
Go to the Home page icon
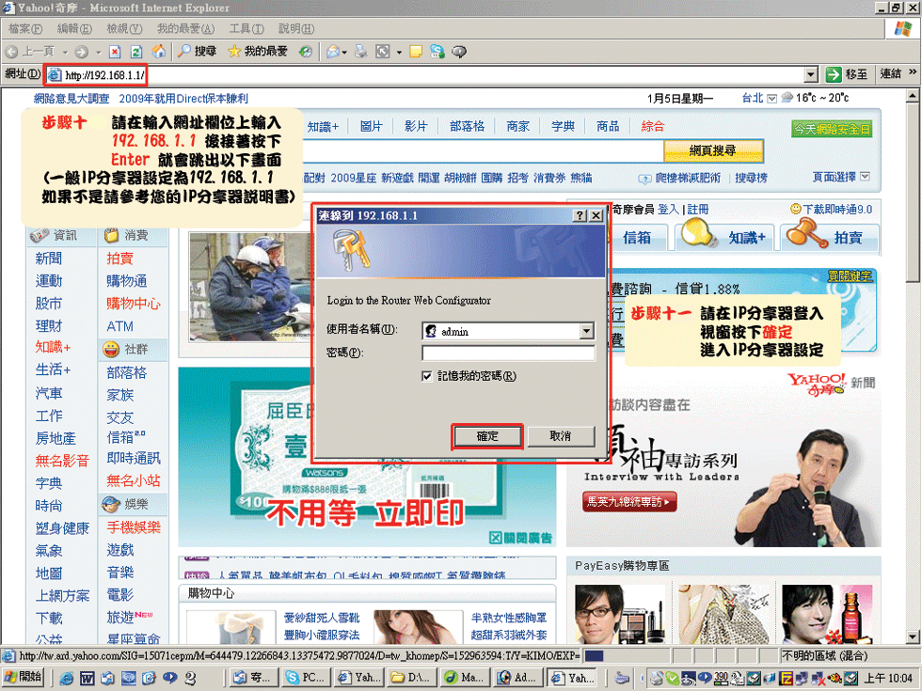tap(159, 52)
